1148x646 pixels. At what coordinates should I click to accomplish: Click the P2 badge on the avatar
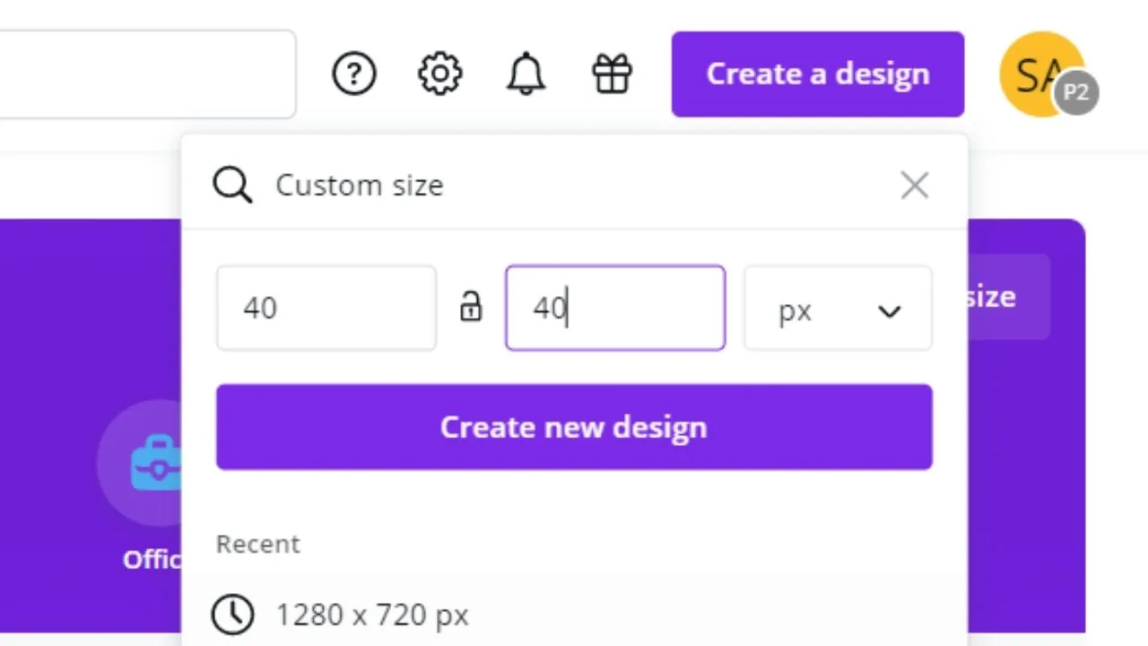click(1076, 93)
